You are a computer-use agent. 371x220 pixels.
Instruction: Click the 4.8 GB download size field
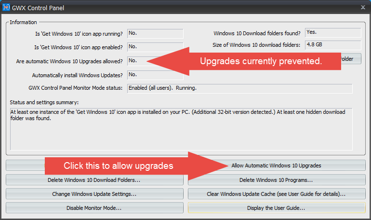[333, 45]
